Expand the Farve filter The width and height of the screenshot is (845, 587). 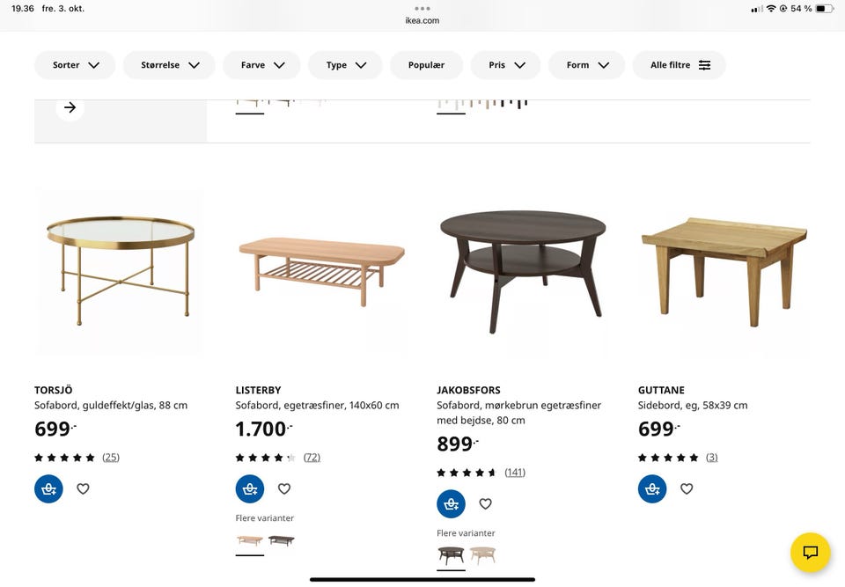[261, 64]
